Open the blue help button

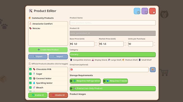coord(137,11)
